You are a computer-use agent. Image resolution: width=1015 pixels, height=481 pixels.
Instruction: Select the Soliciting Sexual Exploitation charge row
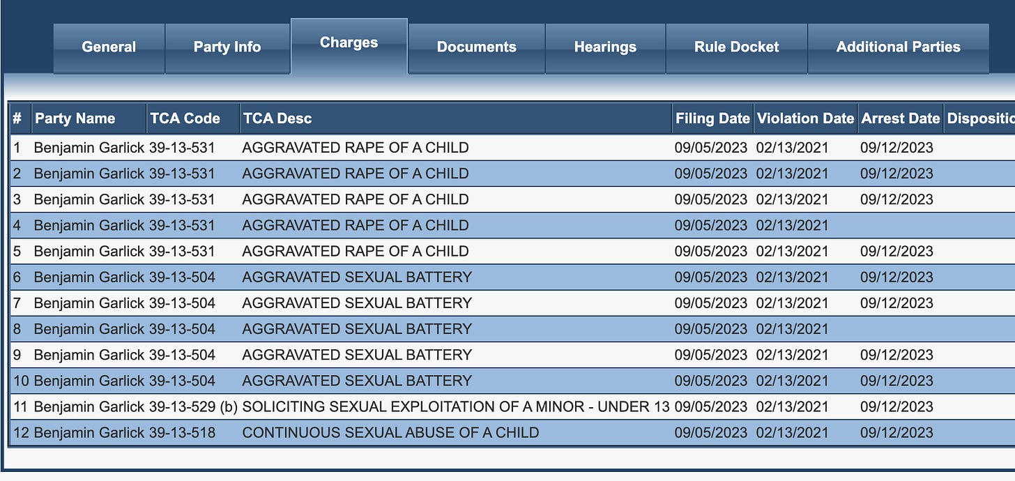click(x=512, y=407)
